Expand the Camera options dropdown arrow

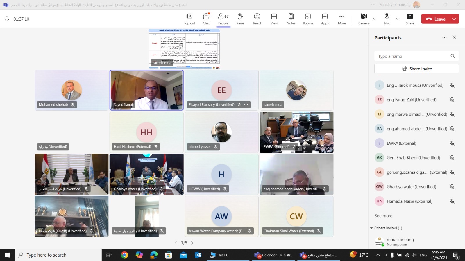(x=375, y=19)
